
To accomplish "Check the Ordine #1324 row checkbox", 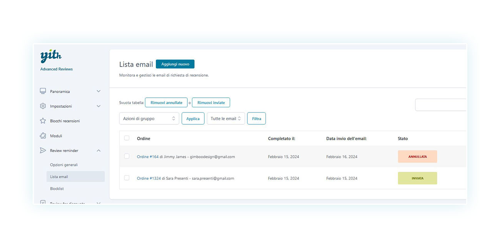I will point(127,178).
